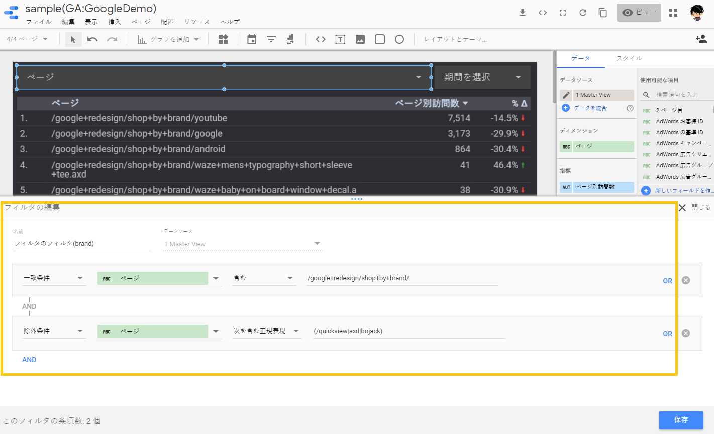This screenshot has height=434, width=714.
Task: Click the /google+redesign/shop+by+brand/ value field
Action: (402, 278)
